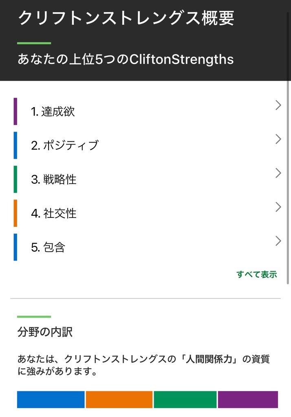The height and width of the screenshot is (417, 291).
Task: Click the green domain bar segment
Action: [185, 399]
